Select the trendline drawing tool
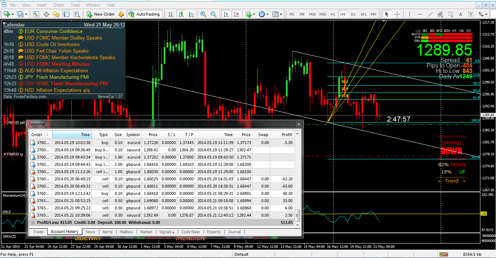This screenshot has height=258, width=496. coord(430,14)
